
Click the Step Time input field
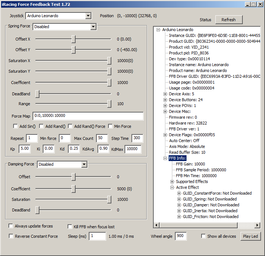137,138
